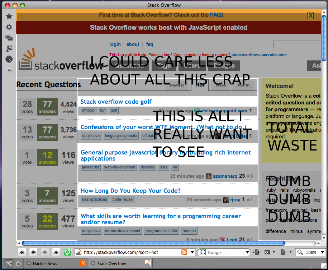Close the Stack Overflow tab
Image resolution: width=328 pixels, height=270 pixels.
pos(93,263)
